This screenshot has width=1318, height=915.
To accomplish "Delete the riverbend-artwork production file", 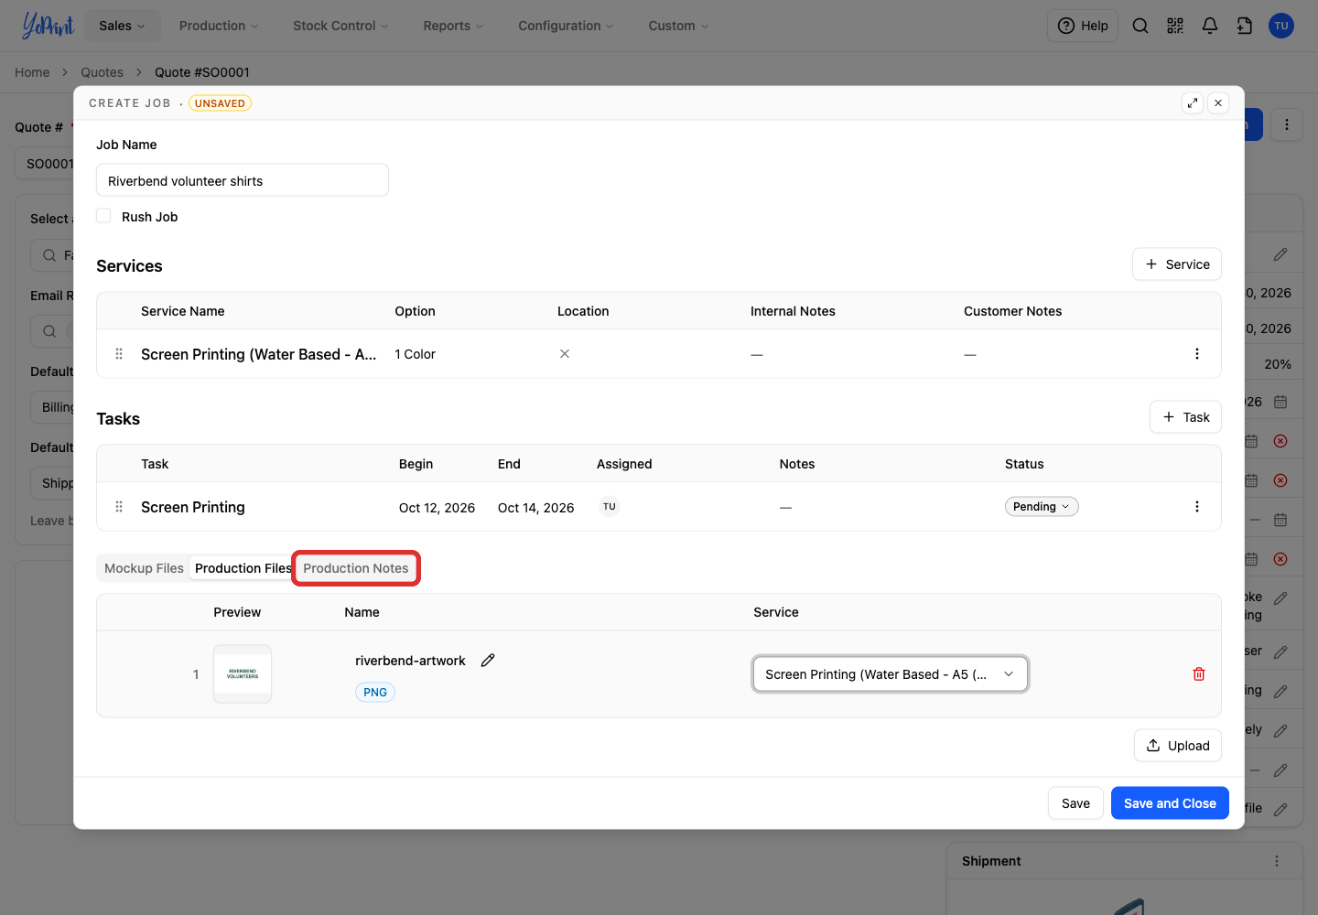I will 1199,674.
